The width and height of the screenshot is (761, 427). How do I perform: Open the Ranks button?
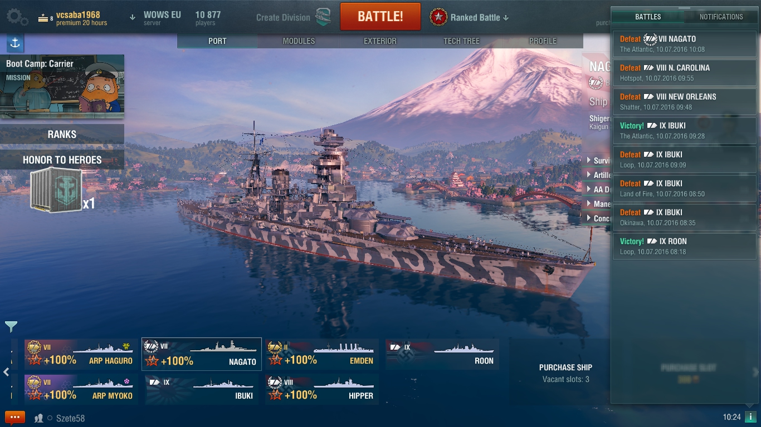click(62, 134)
